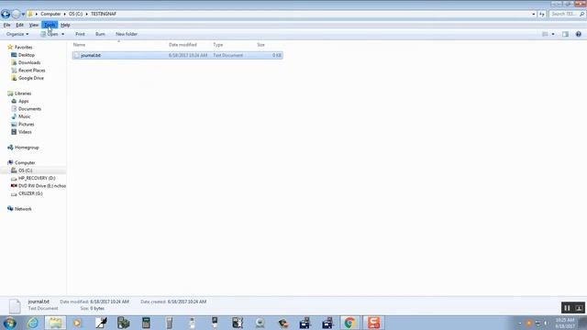Refresh the folder with the refresh button
The height and width of the screenshot is (330, 587).
pos(542,14)
